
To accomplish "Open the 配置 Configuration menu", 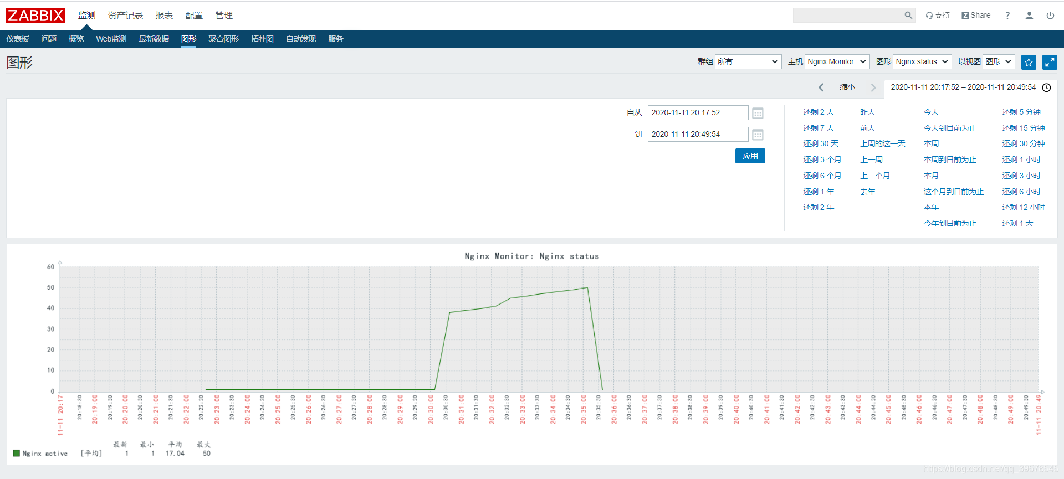I will coord(194,16).
